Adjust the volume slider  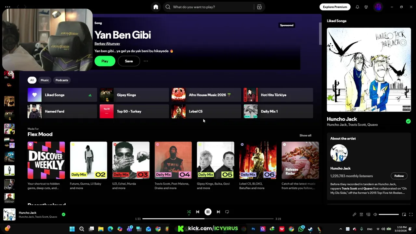(x=389, y=214)
